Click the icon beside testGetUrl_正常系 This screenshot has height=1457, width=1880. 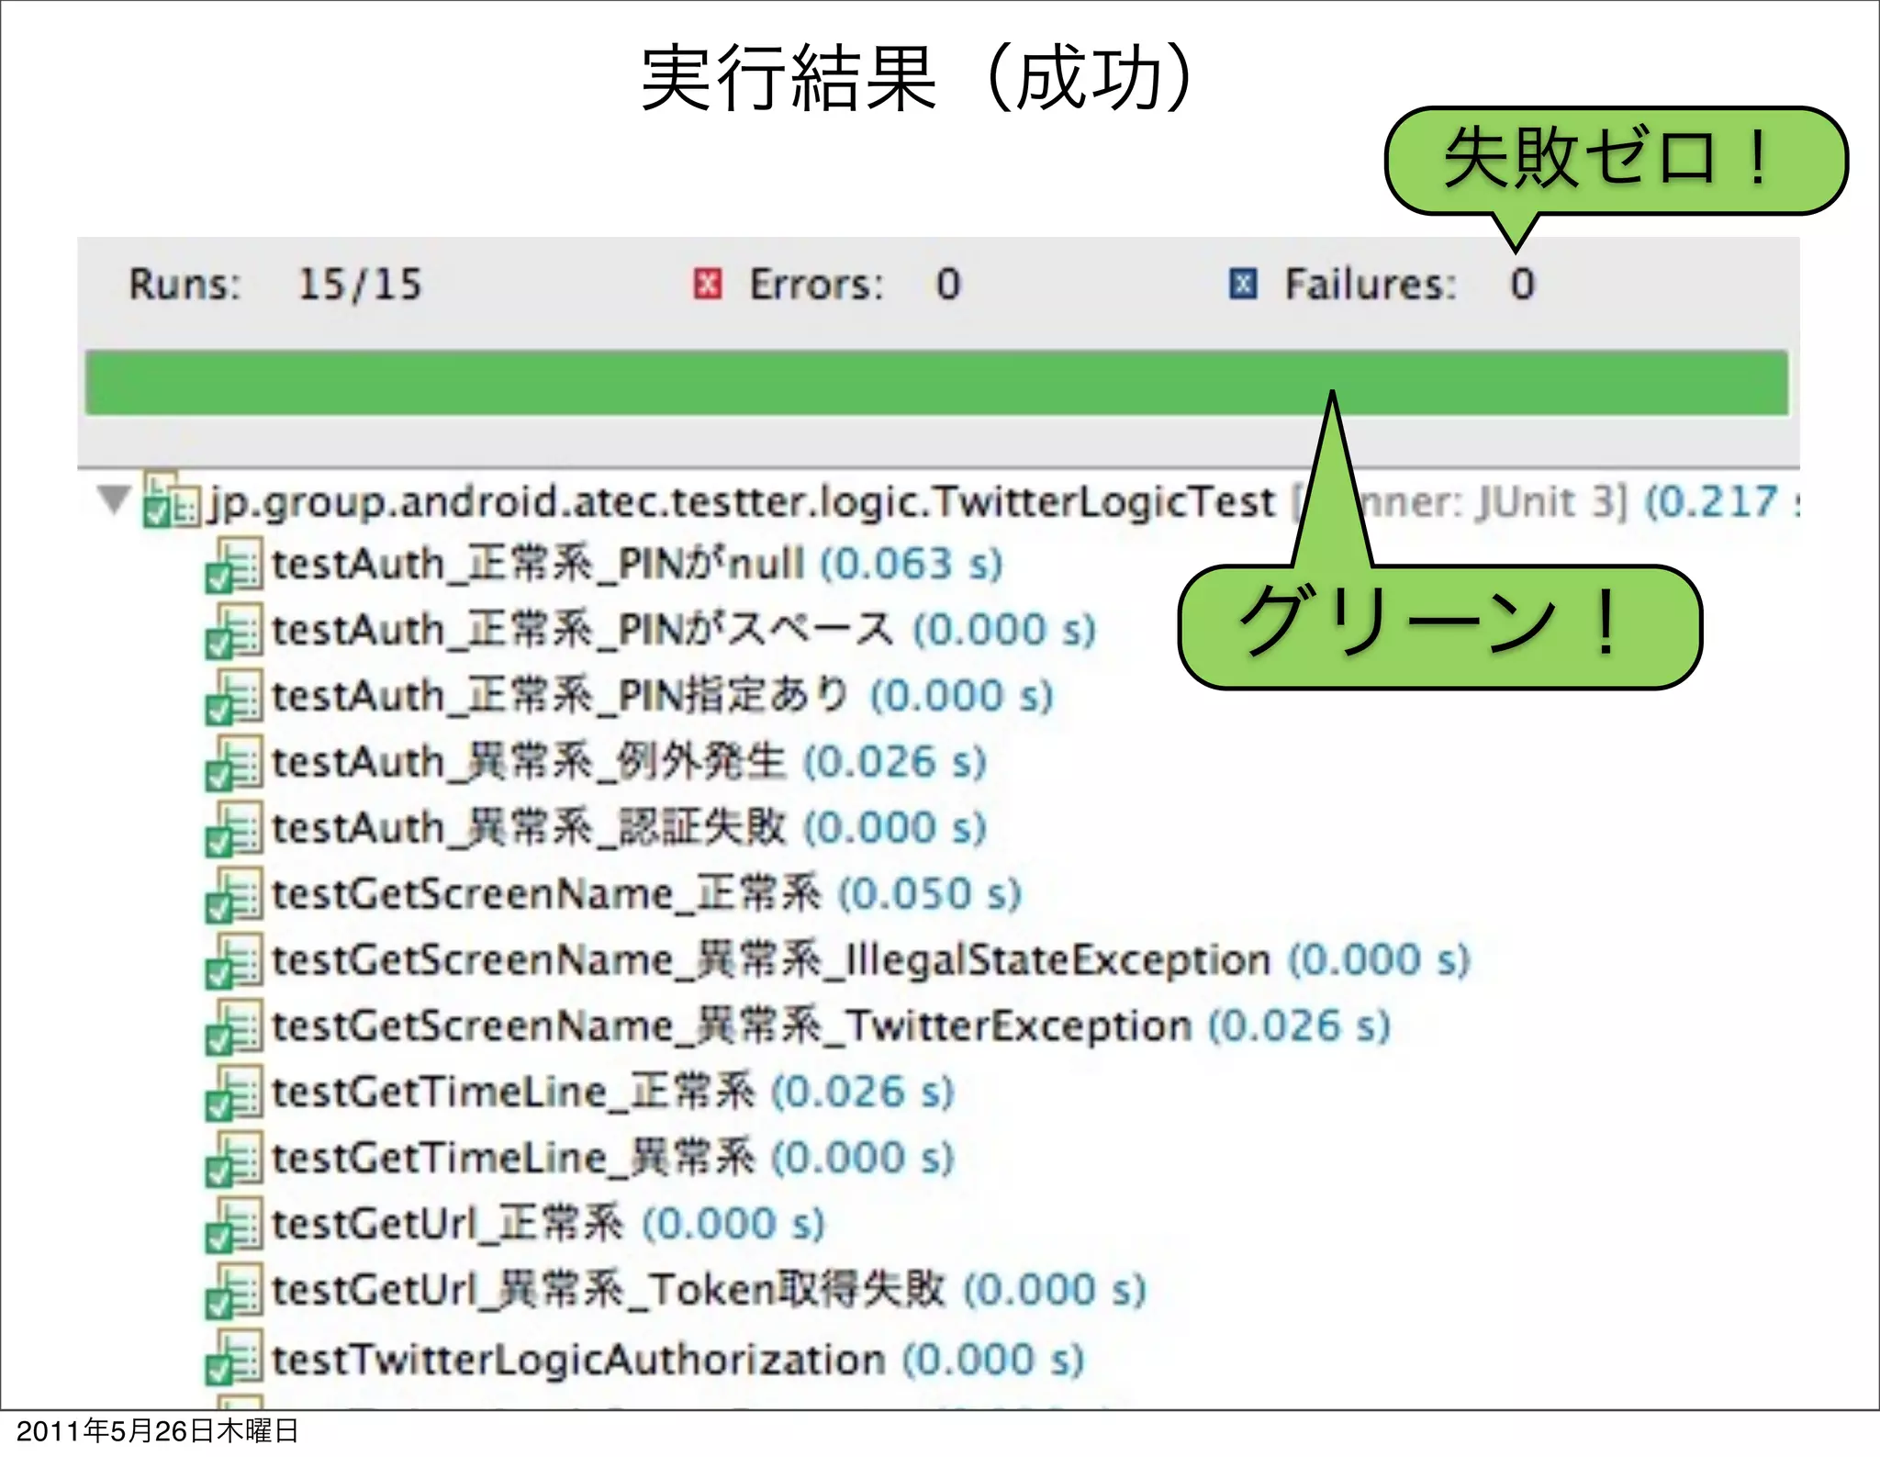tap(234, 1226)
